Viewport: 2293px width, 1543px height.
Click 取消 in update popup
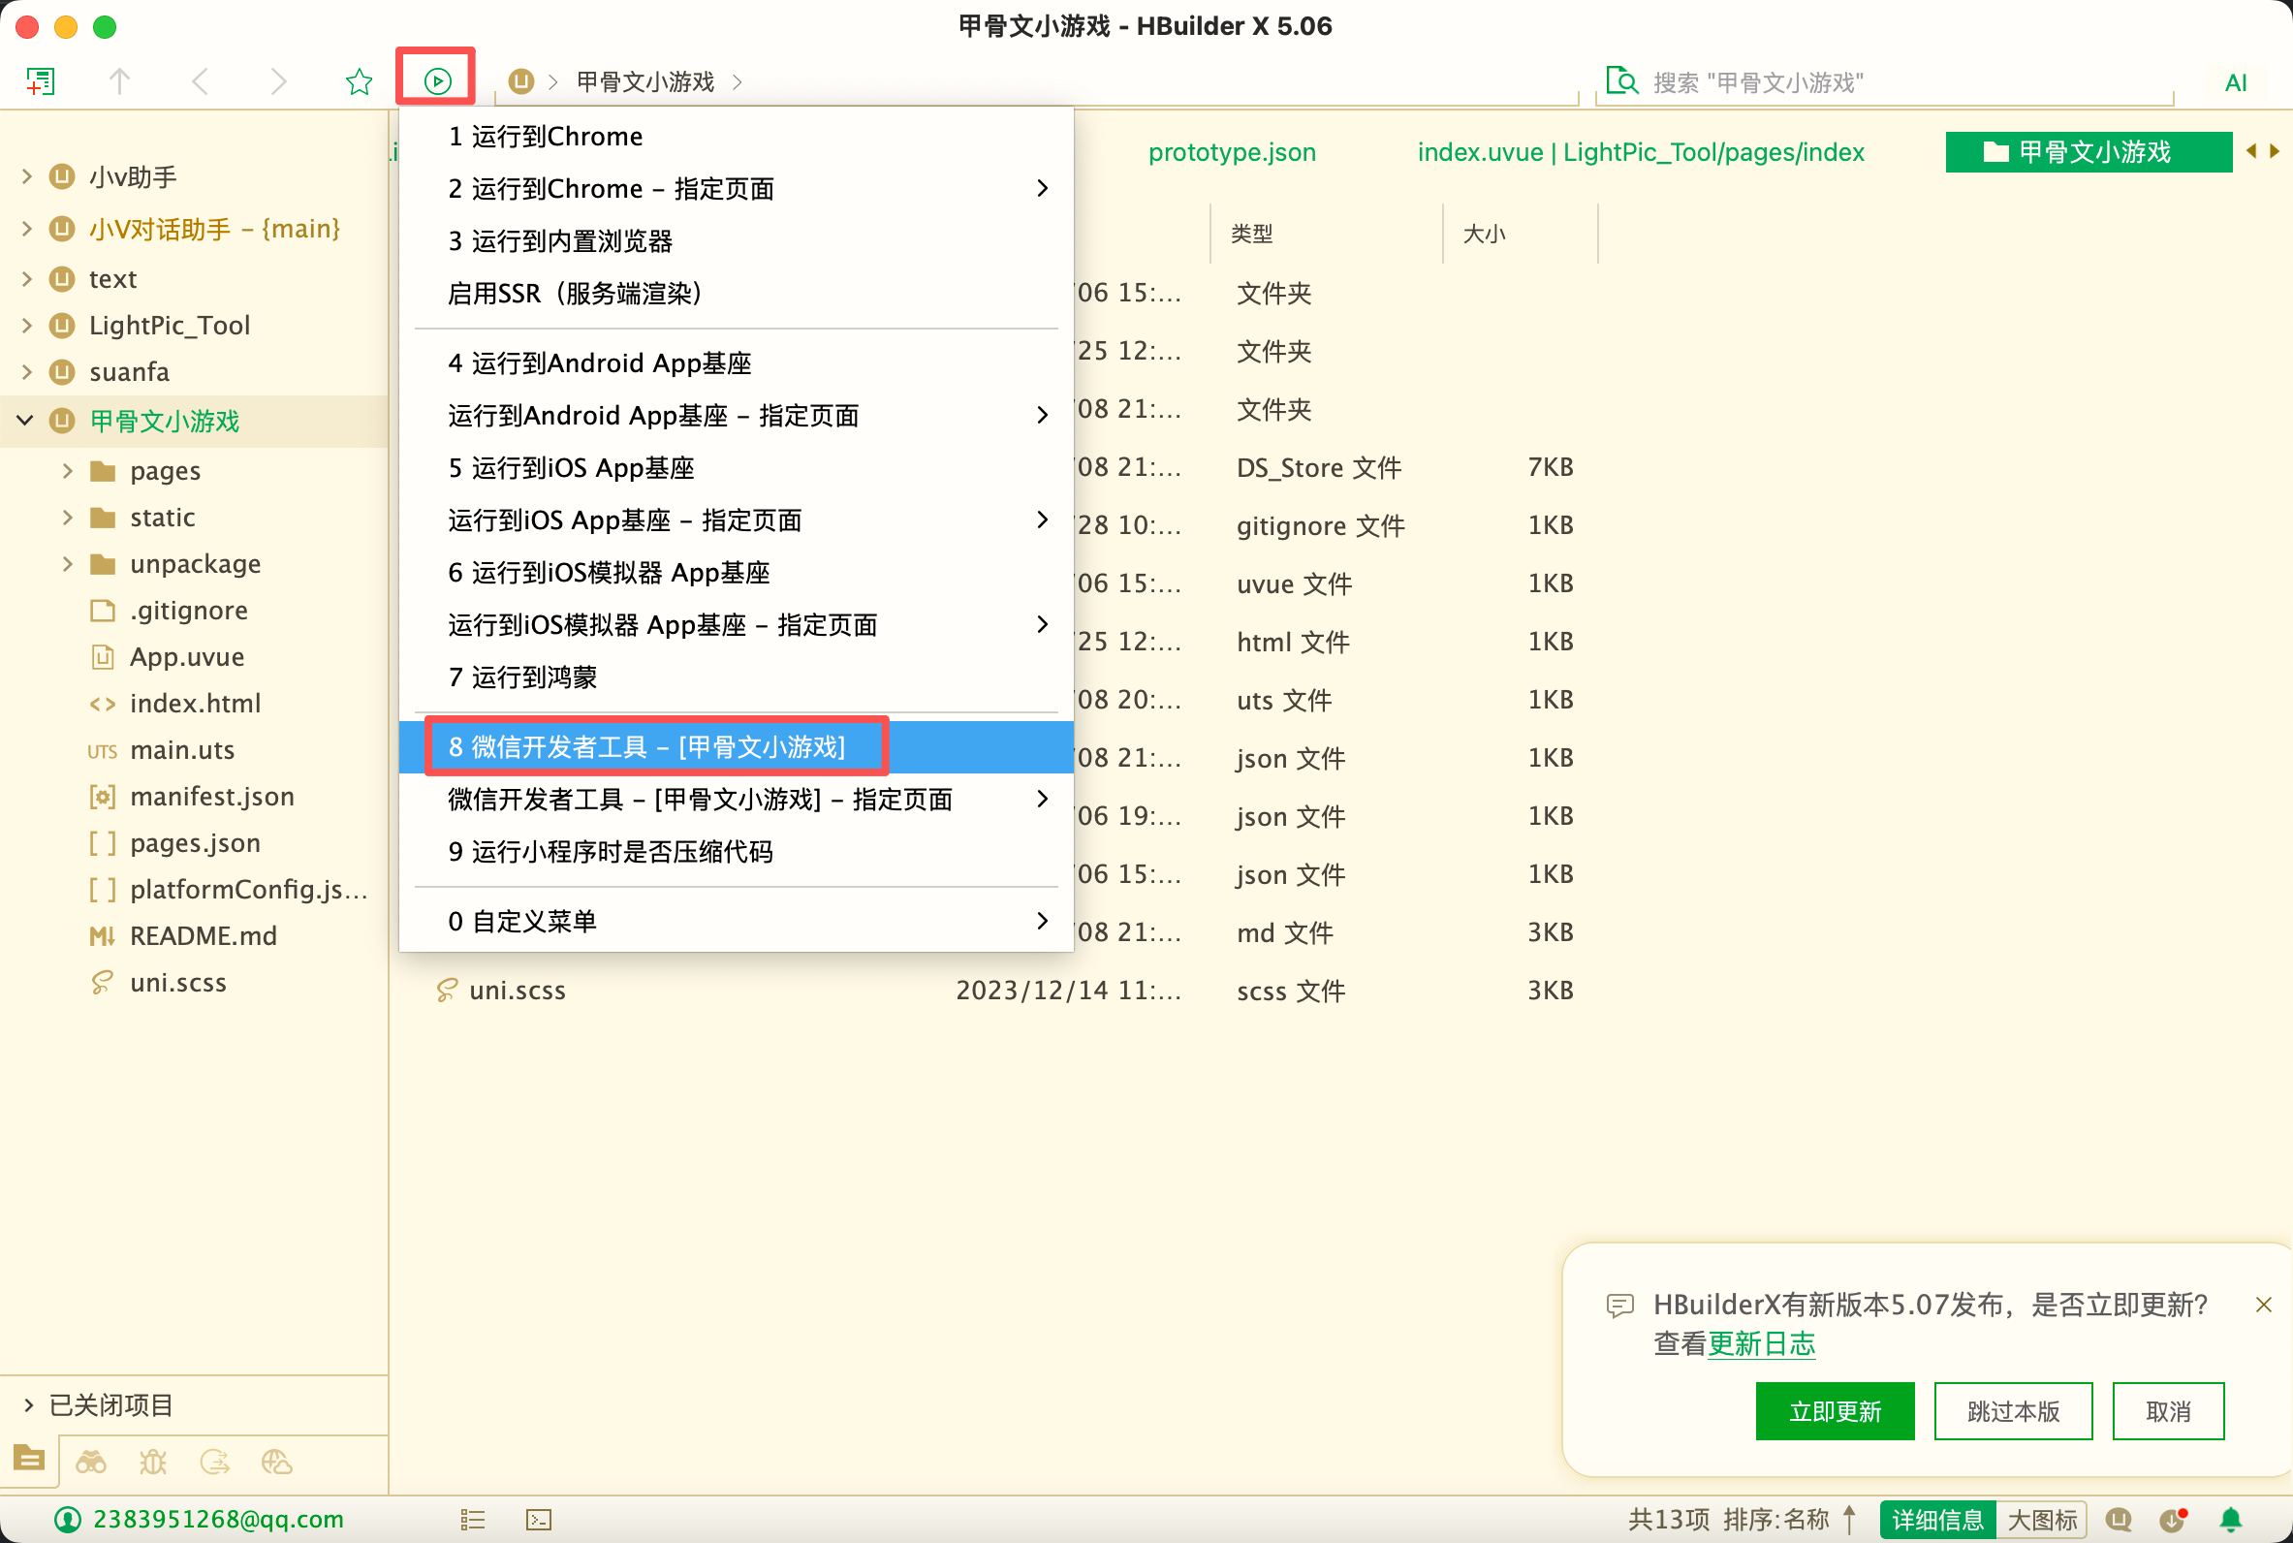[x=2168, y=1410]
